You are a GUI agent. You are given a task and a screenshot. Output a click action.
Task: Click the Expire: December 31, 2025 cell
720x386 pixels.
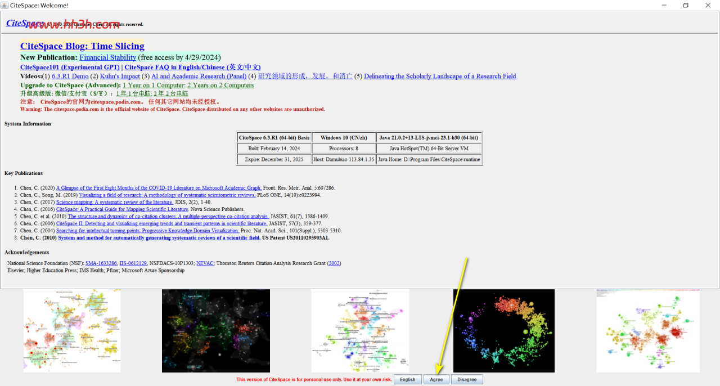(x=274, y=159)
